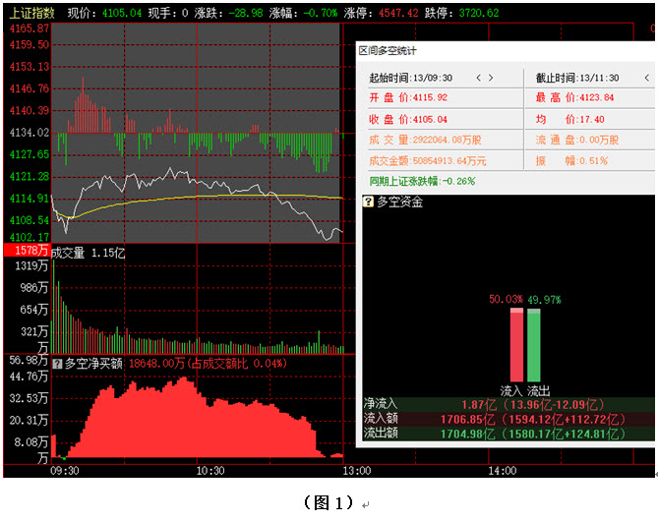
Task: Click the 截止时间 end time field
Action: (576, 78)
